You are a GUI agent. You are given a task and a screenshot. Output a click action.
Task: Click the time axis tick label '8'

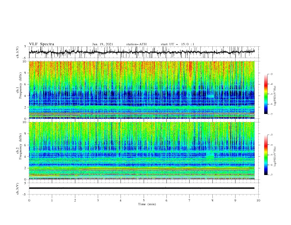coord(212,200)
